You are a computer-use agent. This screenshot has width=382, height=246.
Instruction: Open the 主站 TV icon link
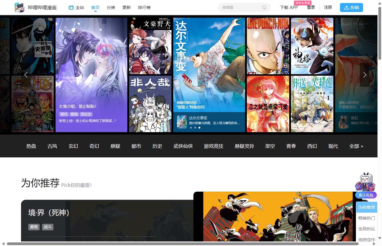pyautogui.click(x=71, y=8)
